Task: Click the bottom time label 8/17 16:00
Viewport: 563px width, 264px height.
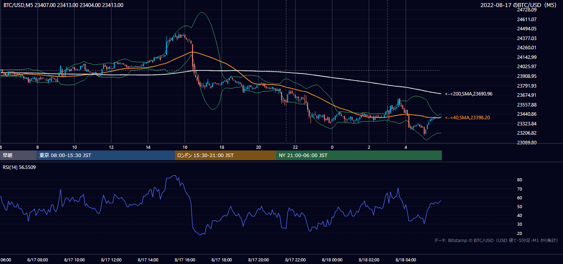Action: coord(185,260)
